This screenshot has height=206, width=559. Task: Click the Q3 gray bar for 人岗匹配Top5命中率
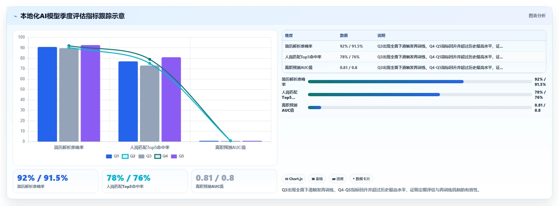[150, 104]
